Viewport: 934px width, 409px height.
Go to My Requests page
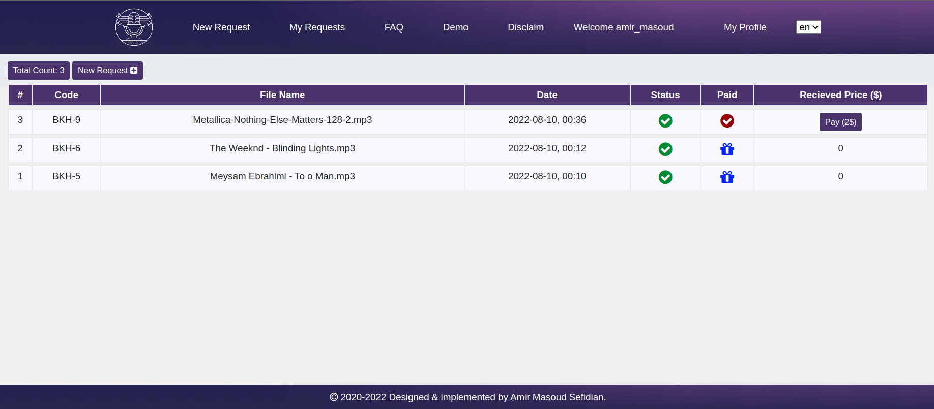[x=317, y=27]
